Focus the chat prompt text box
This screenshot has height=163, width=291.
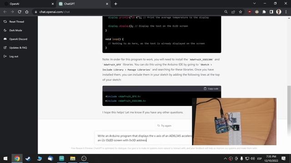point(143,138)
